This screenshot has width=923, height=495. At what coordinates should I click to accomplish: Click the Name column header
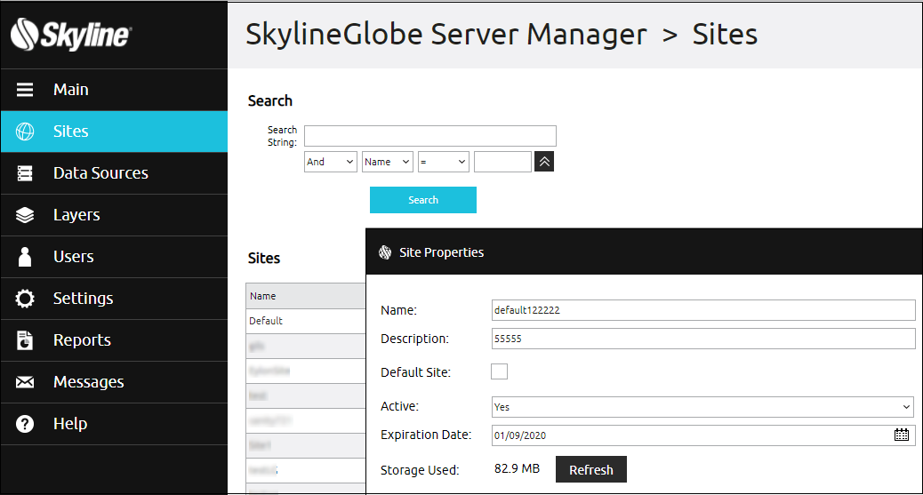pos(306,296)
